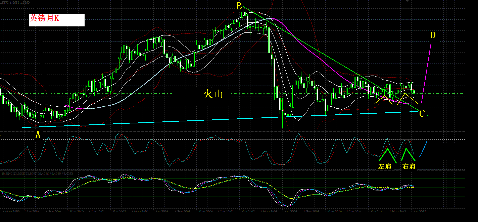Image resolution: width=478 pixels, height=222 pixels.
Task: Select the yellow point label "C"
Action: [x=422, y=113]
